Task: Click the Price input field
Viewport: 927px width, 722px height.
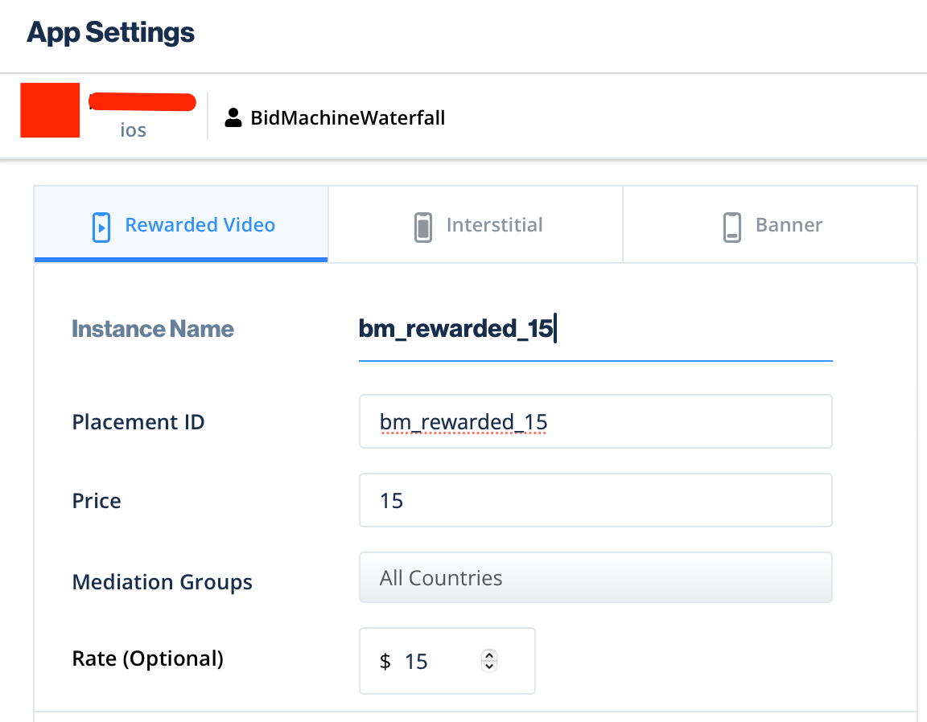Action: [595, 500]
